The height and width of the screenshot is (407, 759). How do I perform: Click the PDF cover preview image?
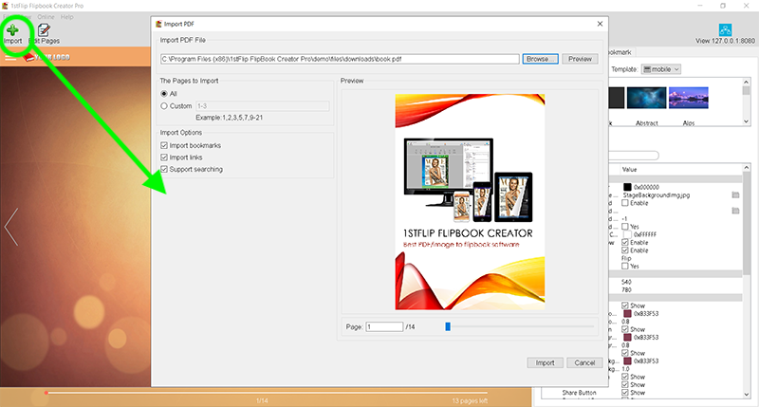click(x=470, y=202)
